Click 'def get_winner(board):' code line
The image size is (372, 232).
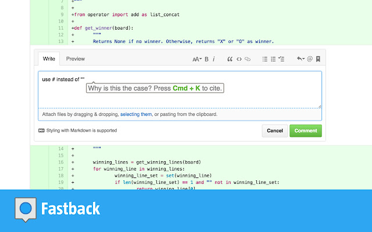[x=103, y=28]
